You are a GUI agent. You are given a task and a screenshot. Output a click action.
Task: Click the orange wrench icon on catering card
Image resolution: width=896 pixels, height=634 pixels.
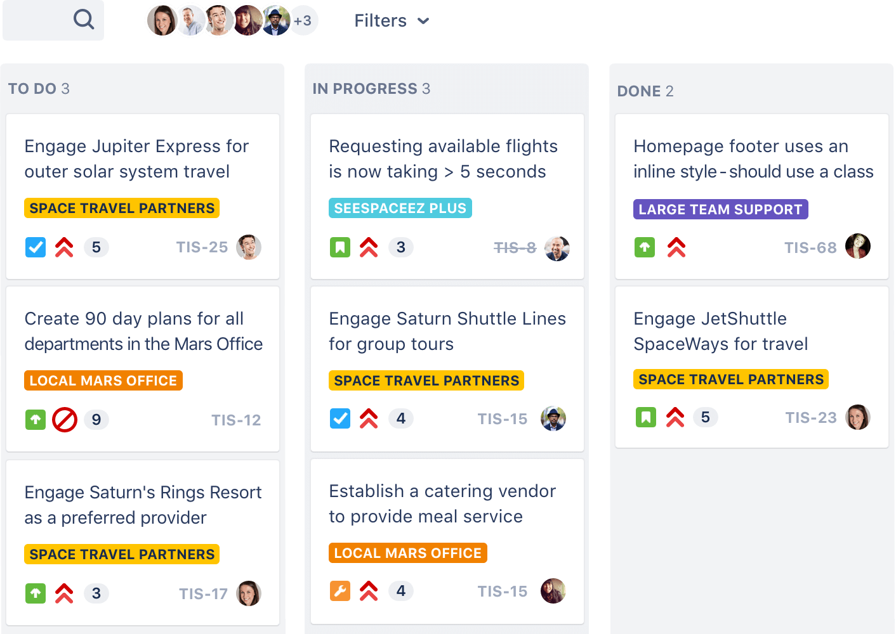point(340,591)
